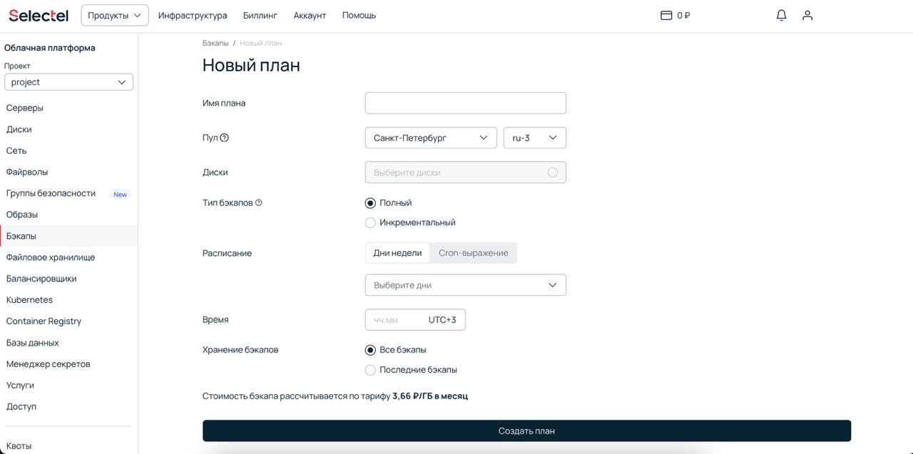Image resolution: width=913 pixels, height=454 pixels.
Task: Focus the Время чч:мм input field
Action: (x=415, y=320)
